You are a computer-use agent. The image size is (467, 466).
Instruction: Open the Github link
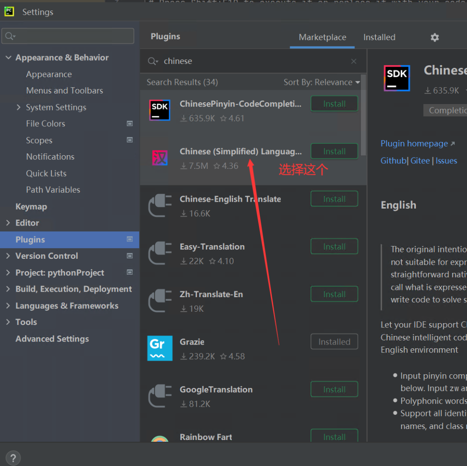(394, 161)
